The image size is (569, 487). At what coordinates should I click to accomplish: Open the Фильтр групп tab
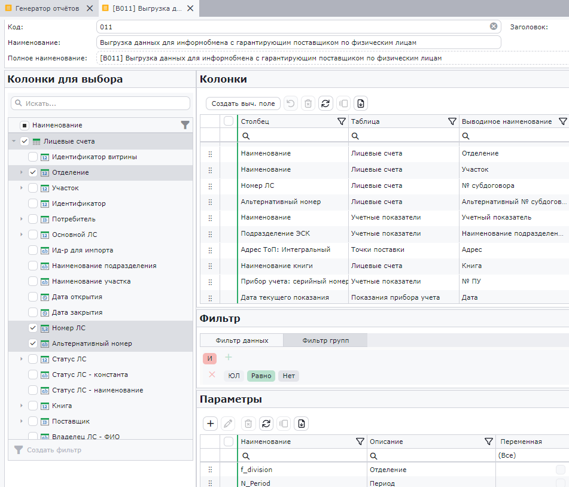[x=325, y=340]
